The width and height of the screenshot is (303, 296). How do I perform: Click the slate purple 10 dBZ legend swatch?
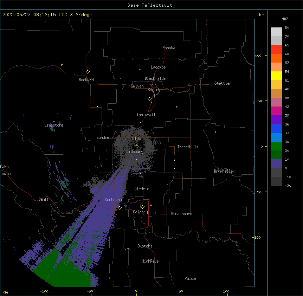(x=276, y=164)
